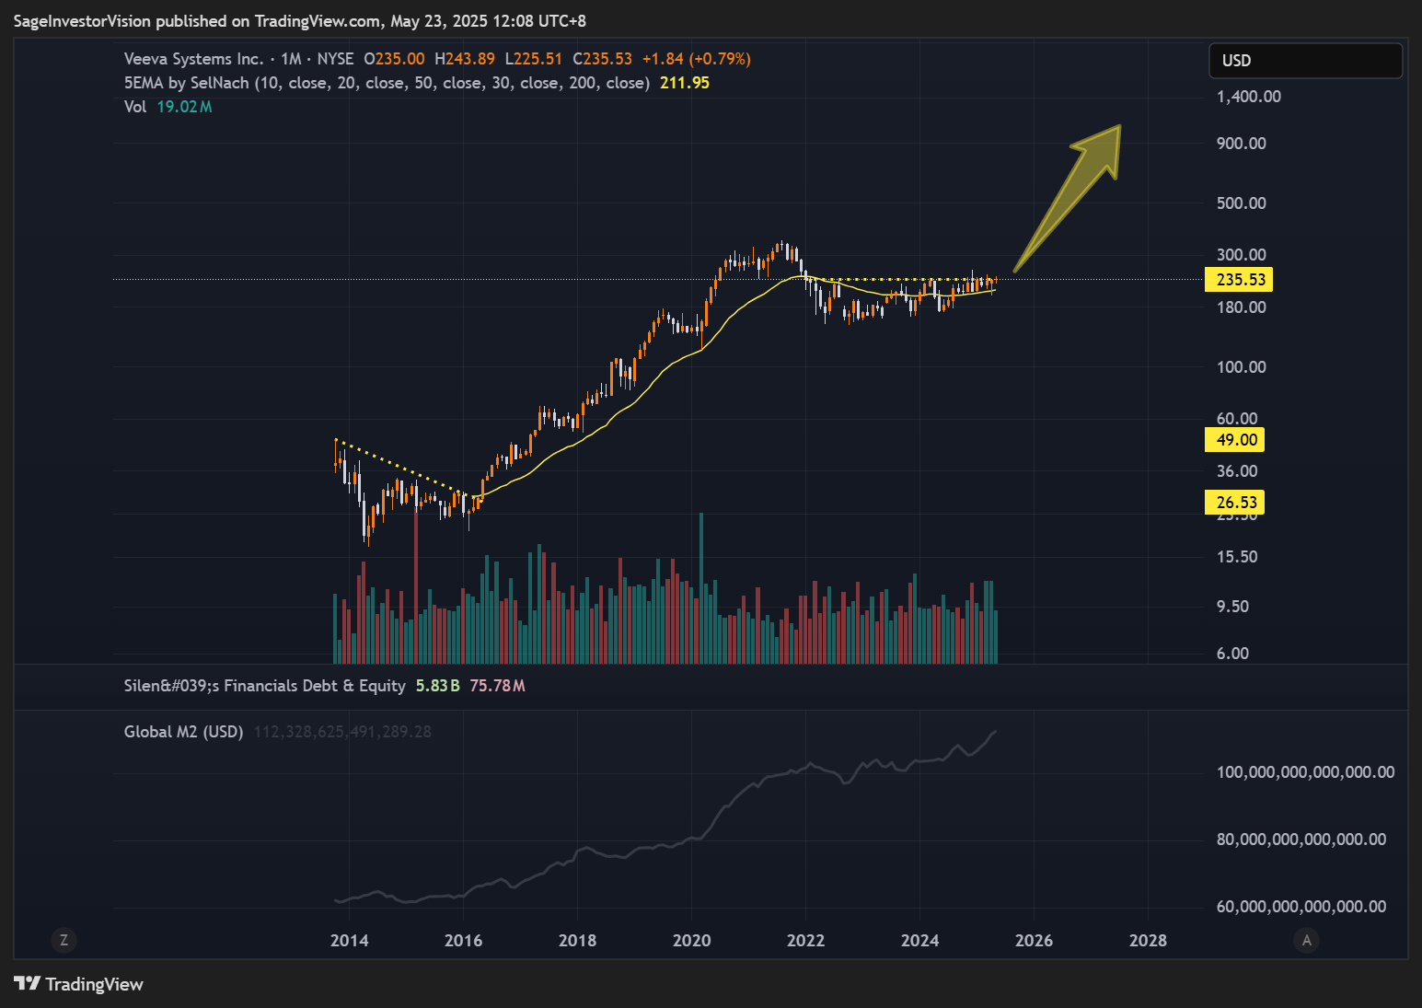The width and height of the screenshot is (1422, 1008).
Task: Click the Vol value 19.02 M
Action: click(x=184, y=107)
